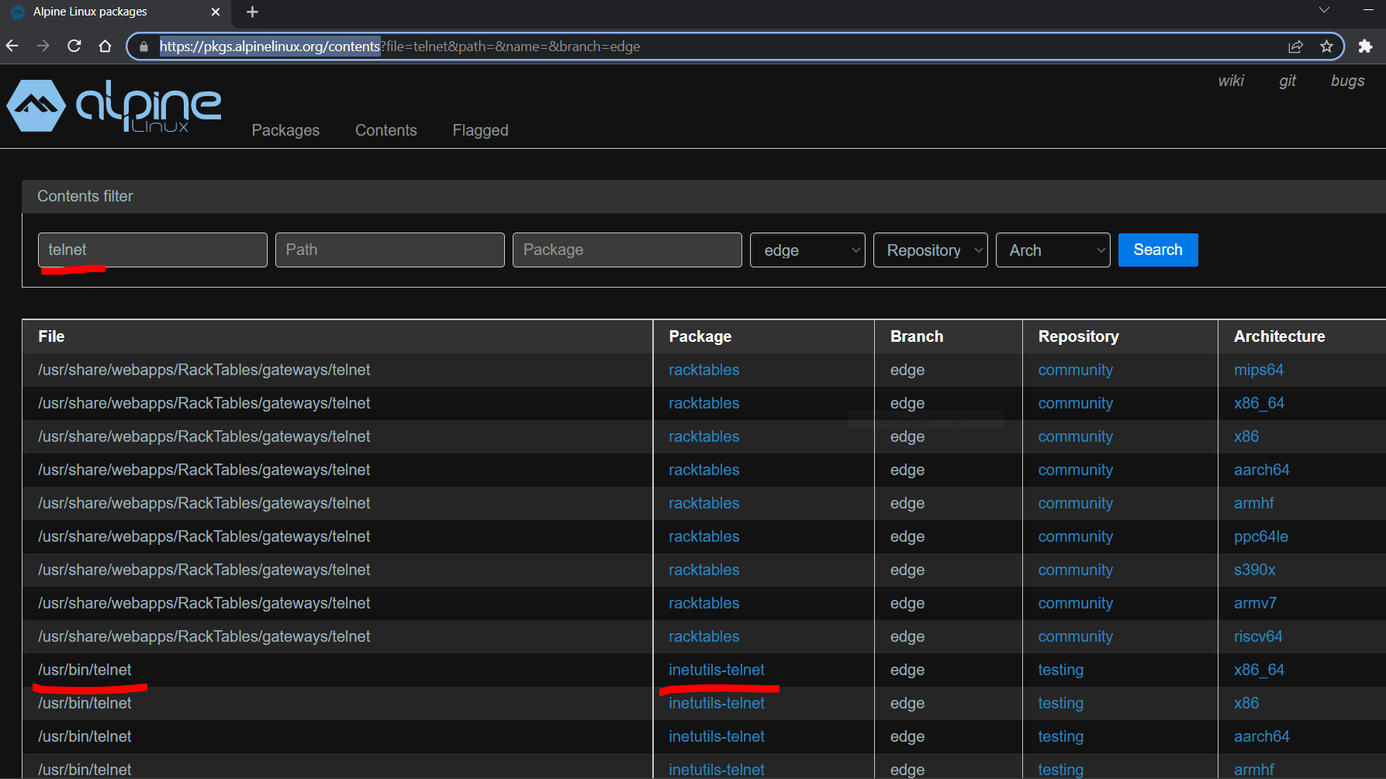Click armhf architecture in community row
Viewport: 1386px width, 779px height.
[1254, 503]
